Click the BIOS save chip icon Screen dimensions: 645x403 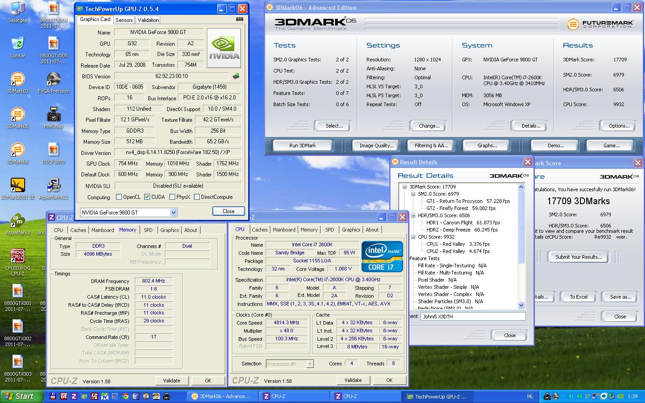click(x=236, y=76)
